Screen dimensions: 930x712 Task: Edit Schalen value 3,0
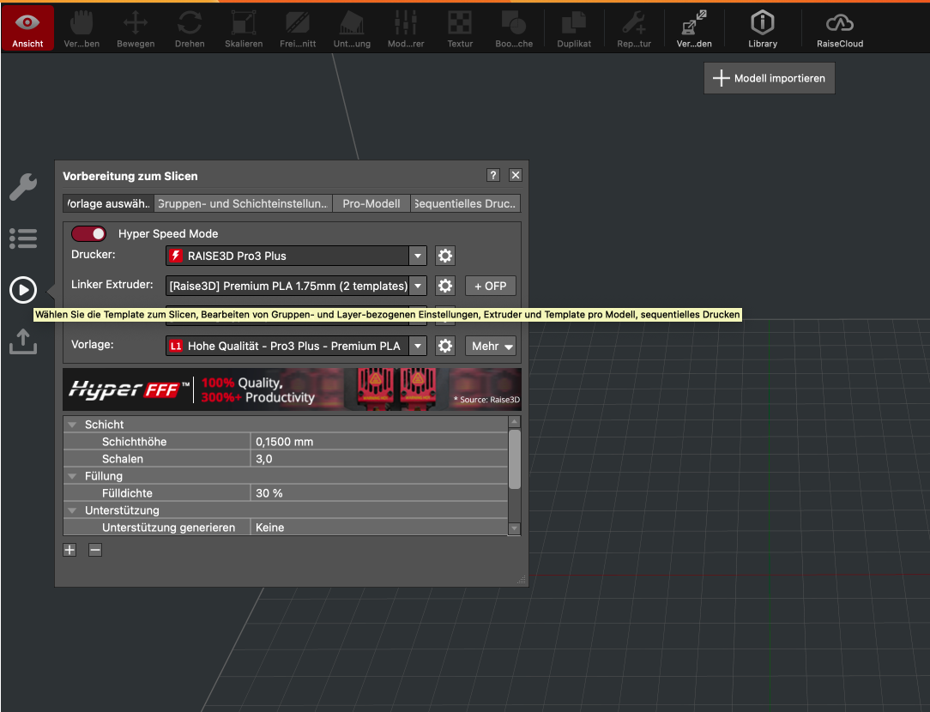coord(379,459)
